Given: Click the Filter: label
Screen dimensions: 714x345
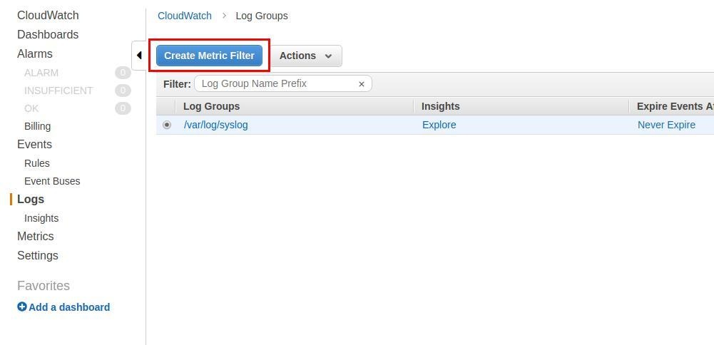Looking at the screenshot, I should point(177,84).
